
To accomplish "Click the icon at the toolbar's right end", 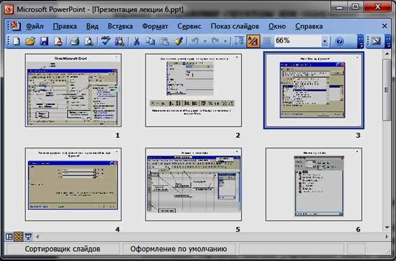I will pos(376,41).
